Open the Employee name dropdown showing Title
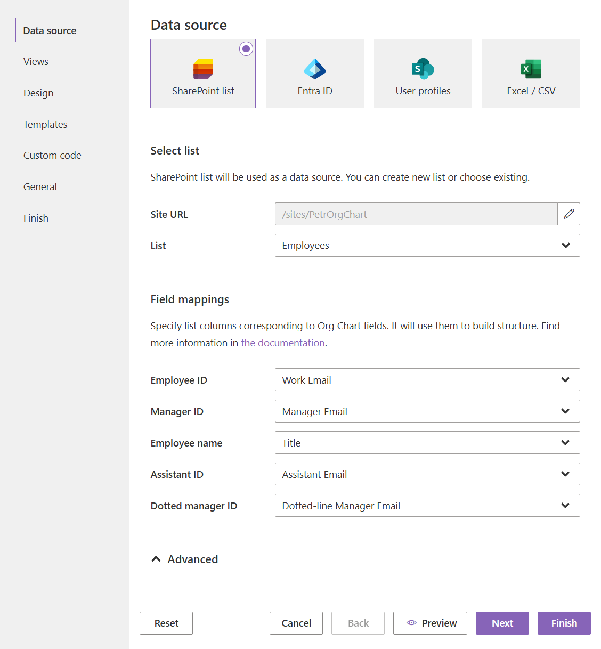Screen dimensions: 601x649 (427, 443)
